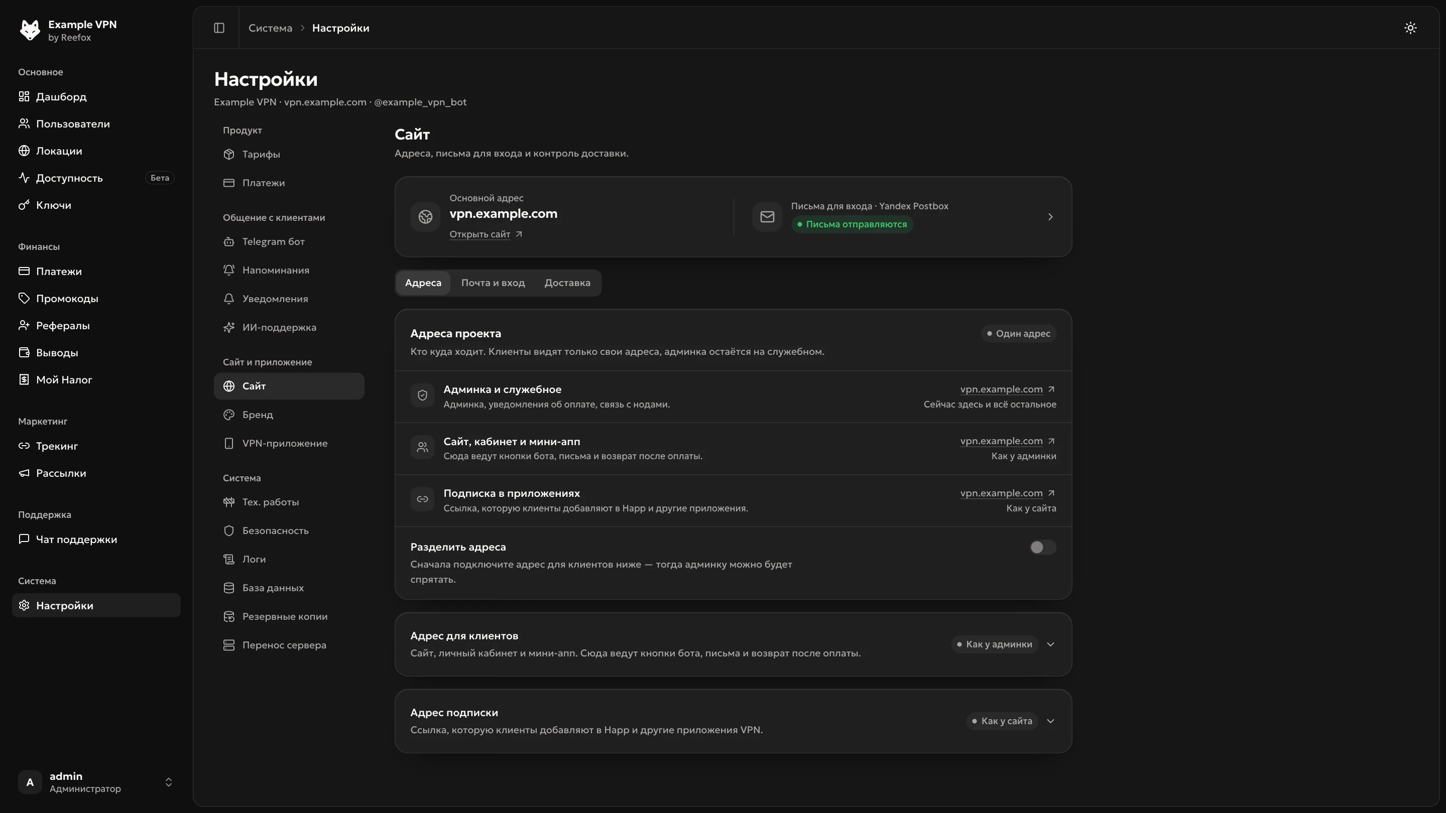Open the admin account switcher
The width and height of the screenshot is (1446, 813).
(96, 783)
